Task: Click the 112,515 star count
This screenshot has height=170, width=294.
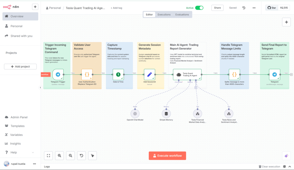Action: (x=284, y=8)
